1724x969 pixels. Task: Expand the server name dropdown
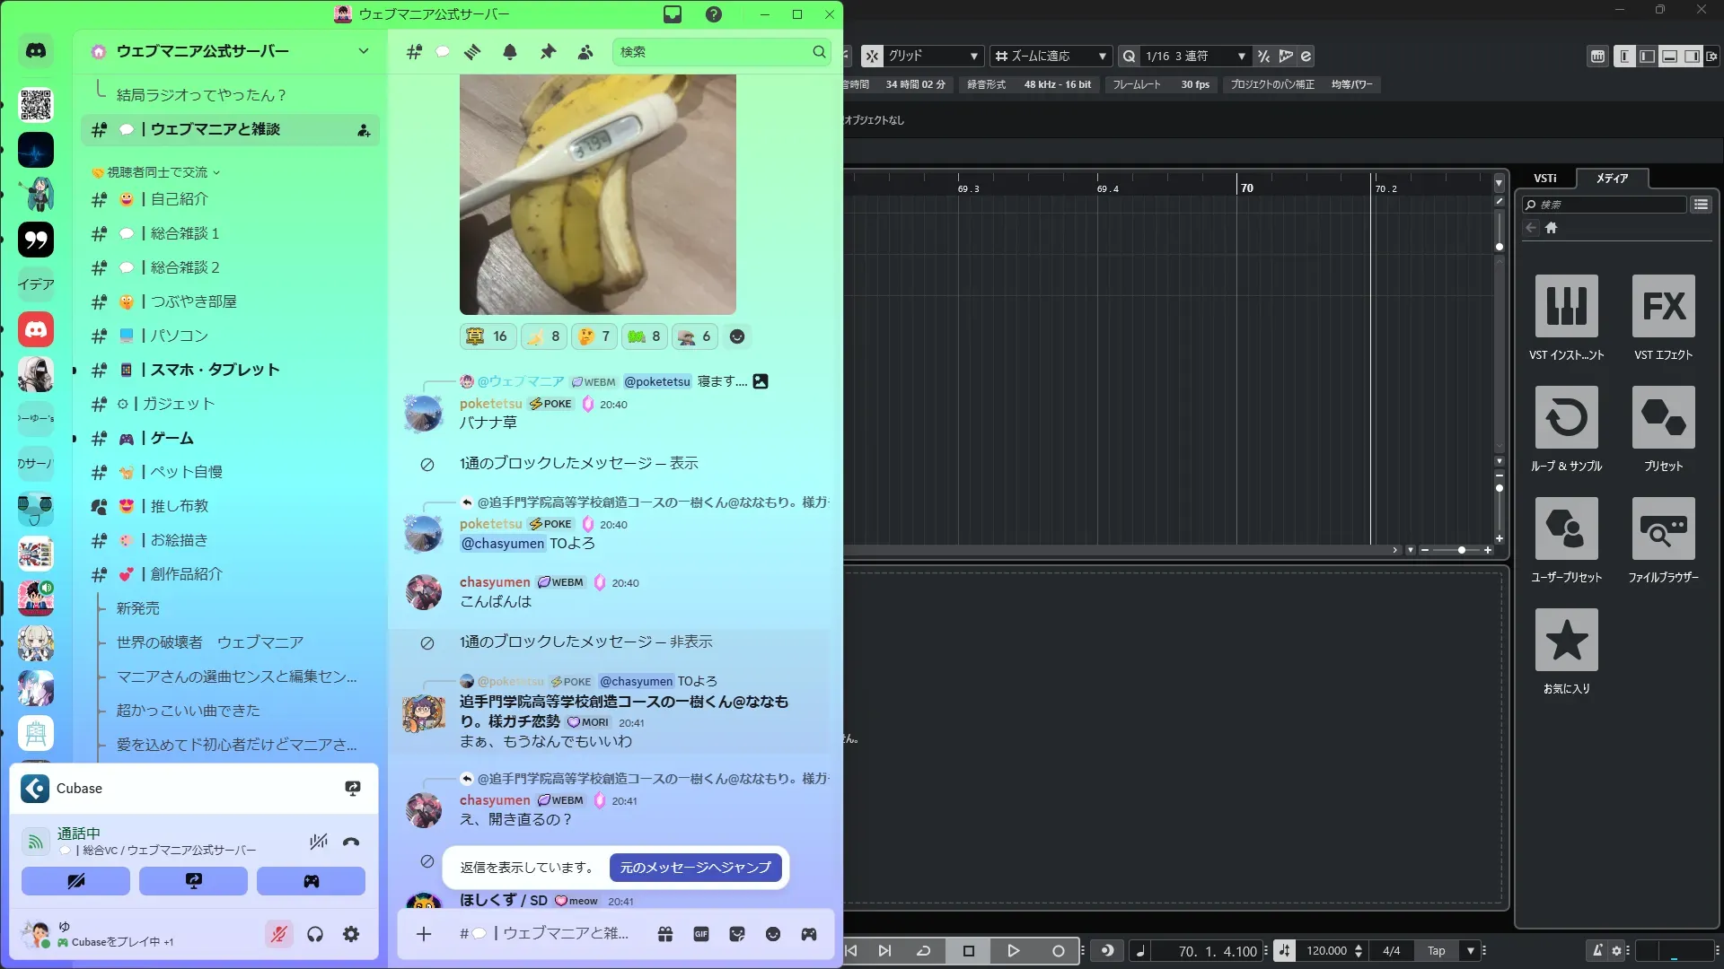363,51
